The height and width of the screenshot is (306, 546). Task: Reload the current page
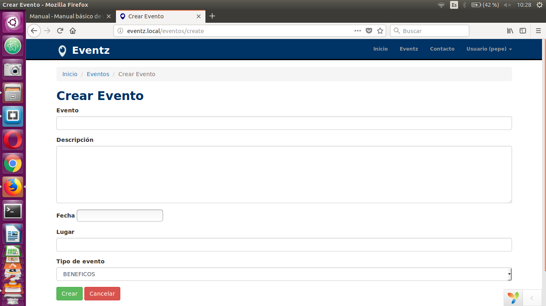(60, 31)
